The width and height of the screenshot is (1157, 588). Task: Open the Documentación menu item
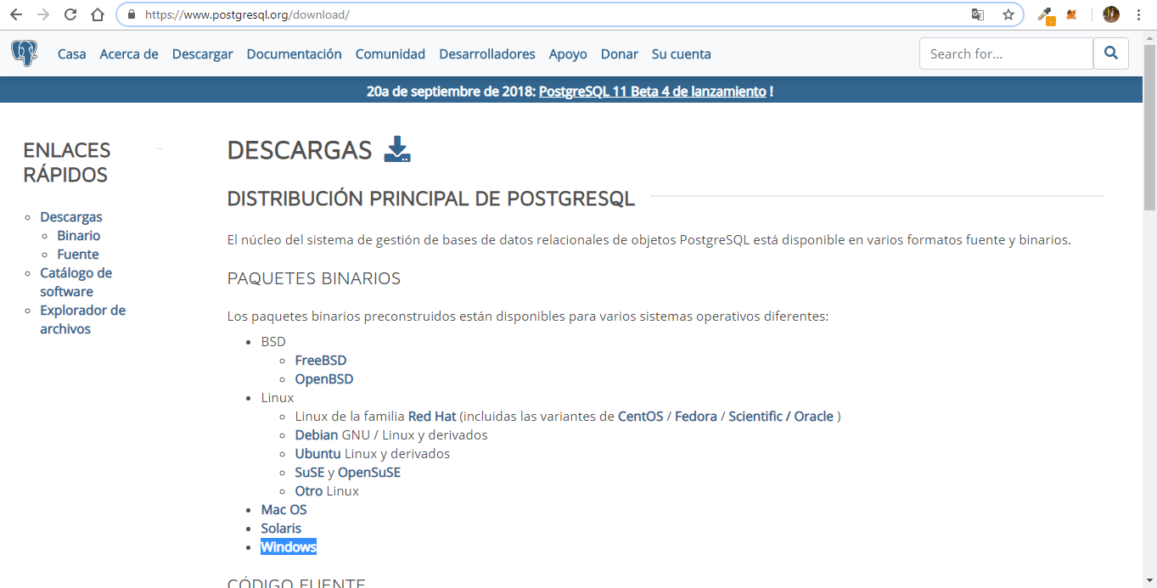pyautogui.click(x=294, y=53)
